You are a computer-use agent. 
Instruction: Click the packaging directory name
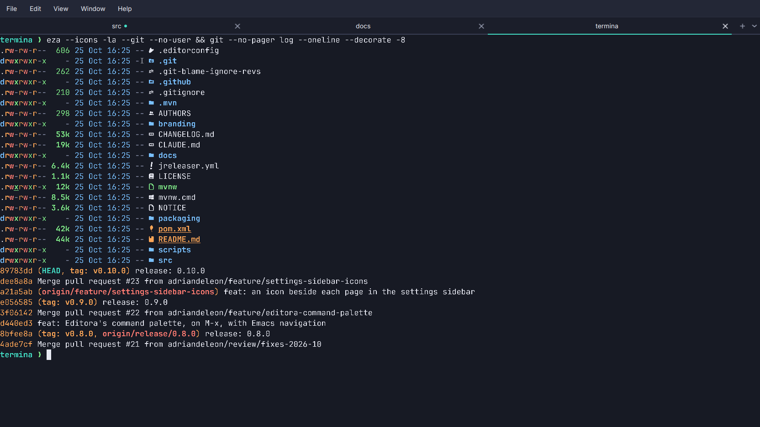(x=179, y=219)
